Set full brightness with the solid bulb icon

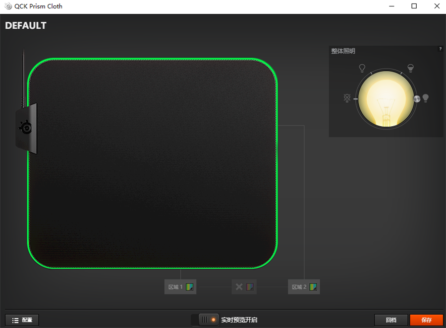(x=426, y=98)
